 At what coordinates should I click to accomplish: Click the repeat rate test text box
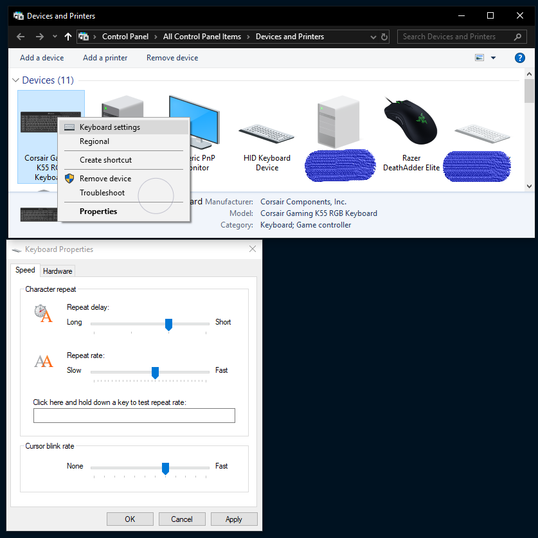pyautogui.click(x=134, y=415)
